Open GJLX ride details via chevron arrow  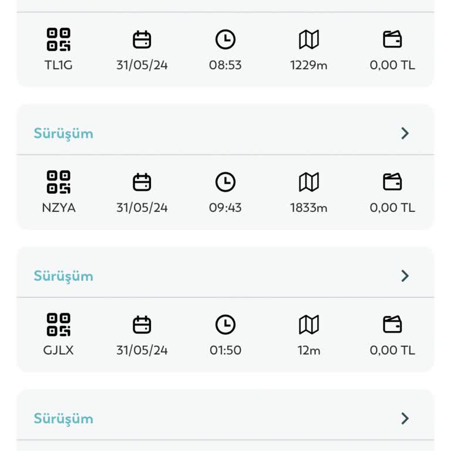coord(405,276)
